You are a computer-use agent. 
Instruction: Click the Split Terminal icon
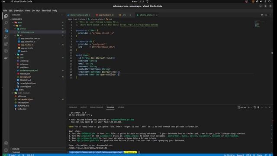click(254, 107)
